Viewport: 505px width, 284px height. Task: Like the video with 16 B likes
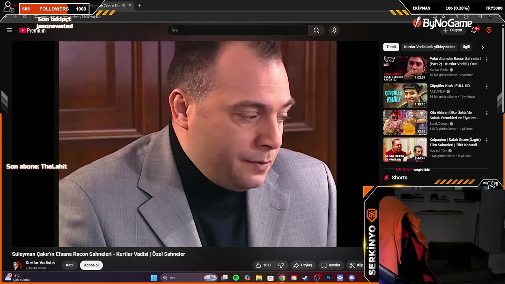point(263,265)
